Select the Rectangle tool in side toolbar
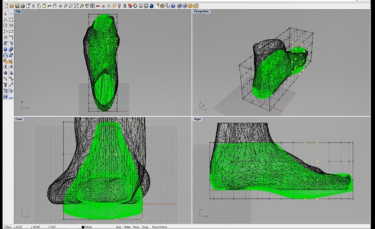The width and height of the screenshot is (375, 229). pos(11,31)
